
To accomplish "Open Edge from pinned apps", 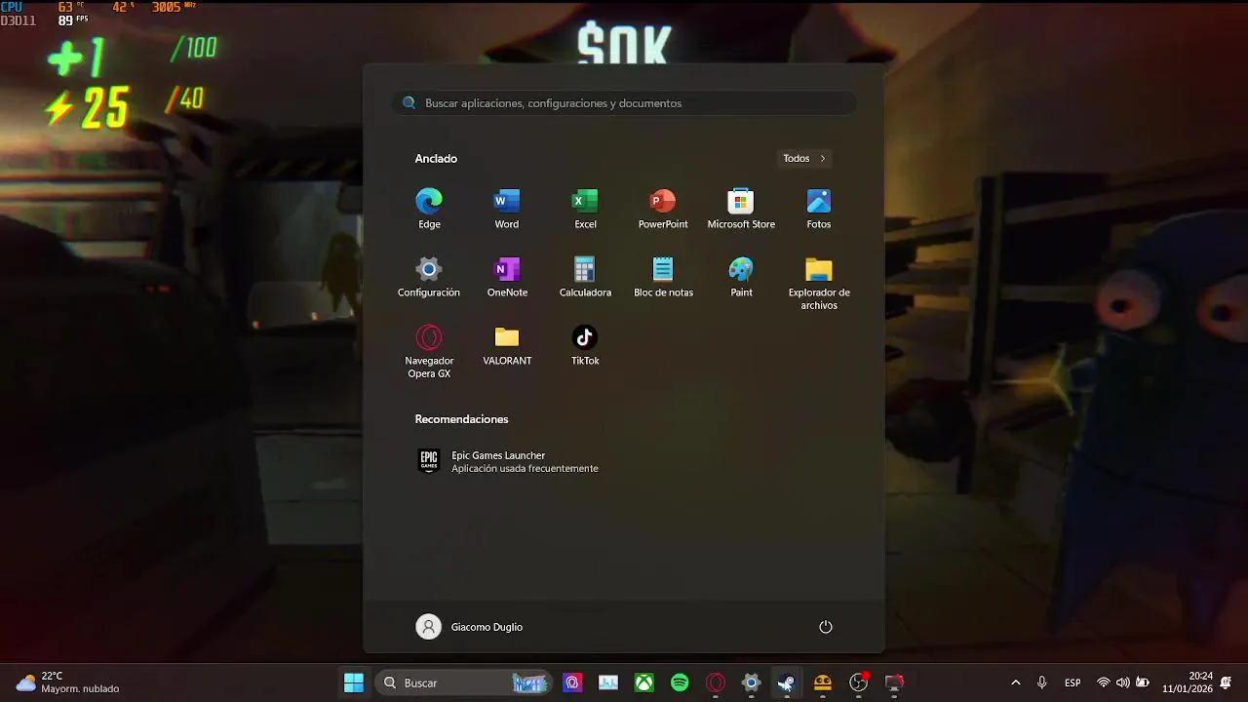I will [x=429, y=209].
